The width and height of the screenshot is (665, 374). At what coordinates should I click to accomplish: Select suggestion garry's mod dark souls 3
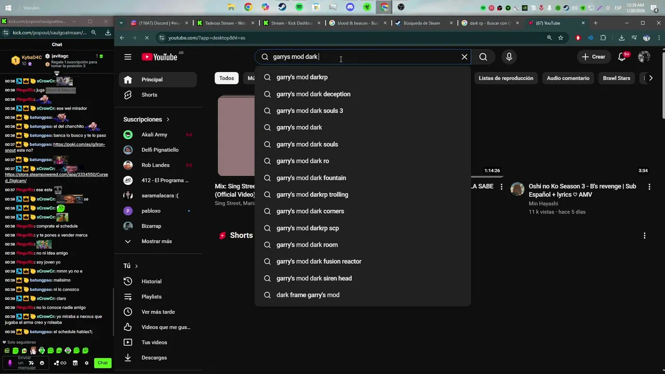pos(363,111)
